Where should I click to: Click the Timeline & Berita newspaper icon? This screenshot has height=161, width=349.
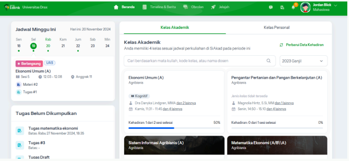[x=145, y=7]
